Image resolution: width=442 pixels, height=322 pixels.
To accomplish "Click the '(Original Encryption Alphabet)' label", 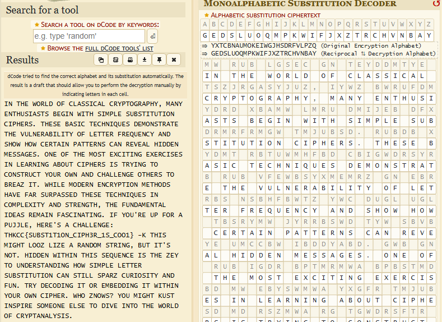I will tap(371, 45).
